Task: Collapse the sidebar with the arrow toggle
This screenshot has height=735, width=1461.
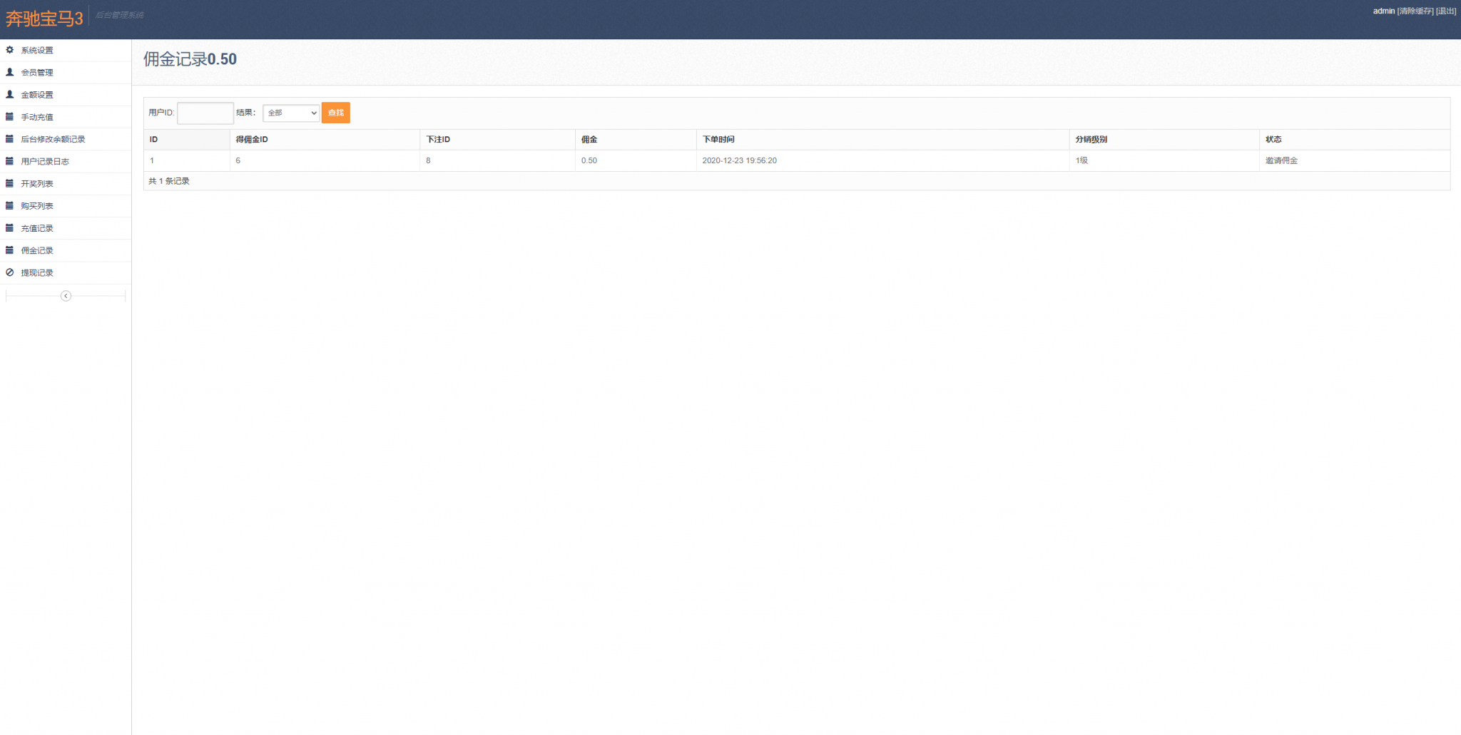Action: [x=66, y=296]
